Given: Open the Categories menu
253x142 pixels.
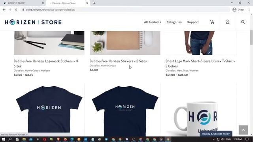Looking at the screenshot, I should (174, 22).
